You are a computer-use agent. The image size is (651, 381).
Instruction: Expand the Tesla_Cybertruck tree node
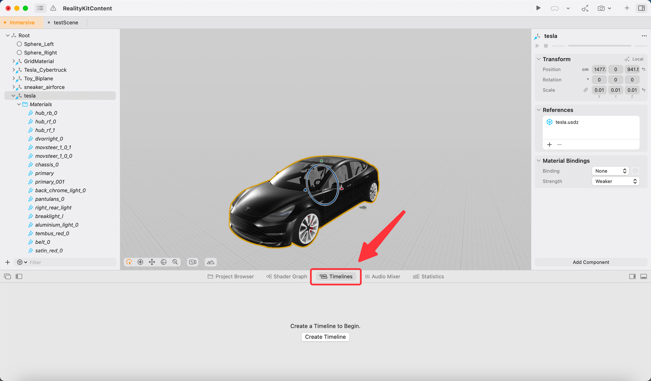tap(14, 70)
